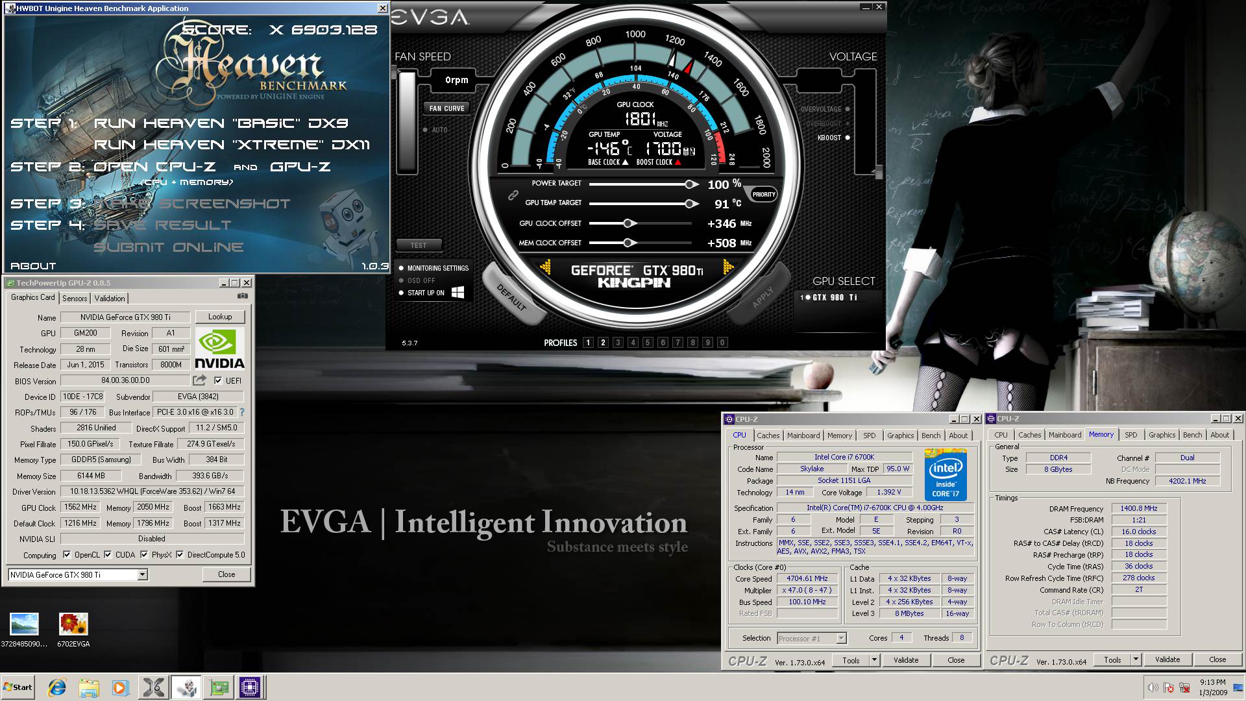
Task: Click the Intel Core i7 logo in CPU-Z
Action: click(x=946, y=475)
